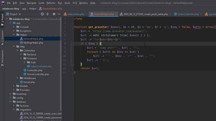Toggle the 1: Project tool window button
Viewport: 216px width, 121px height.
2,19
